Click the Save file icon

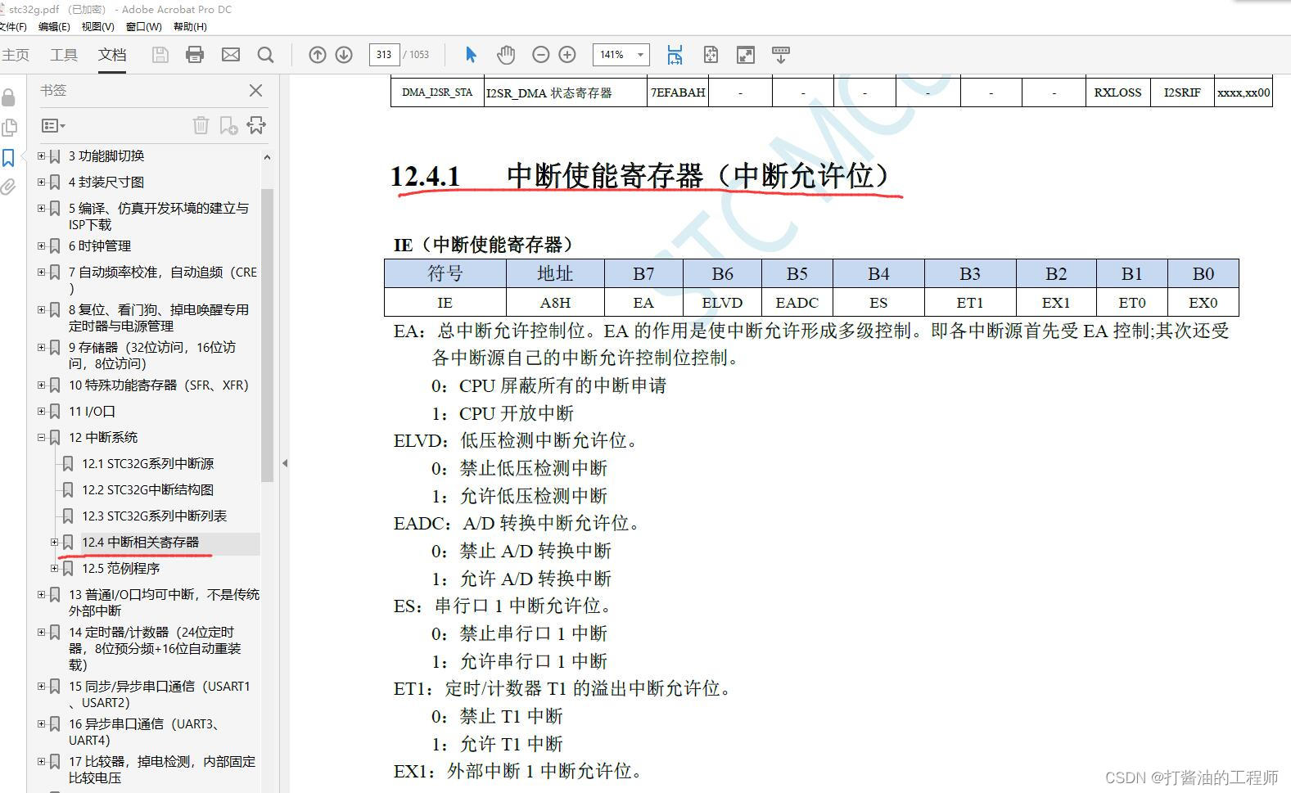point(160,55)
